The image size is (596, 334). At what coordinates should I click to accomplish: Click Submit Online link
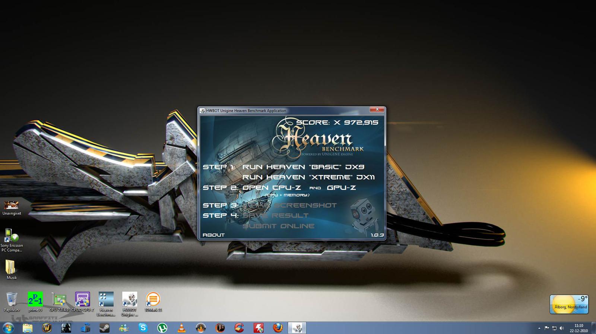pos(278,226)
